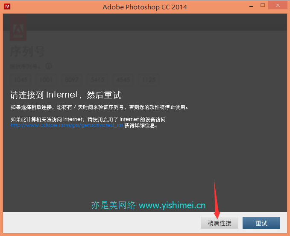Click the heading 请连接到 Internet，然后重试

(x=65, y=95)
